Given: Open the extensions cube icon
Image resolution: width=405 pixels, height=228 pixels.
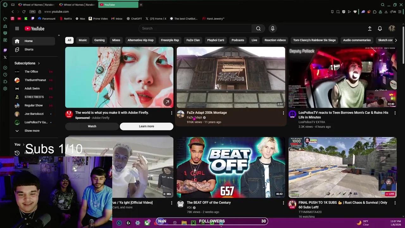Looking at the screenshot, I should click(375, 12).
